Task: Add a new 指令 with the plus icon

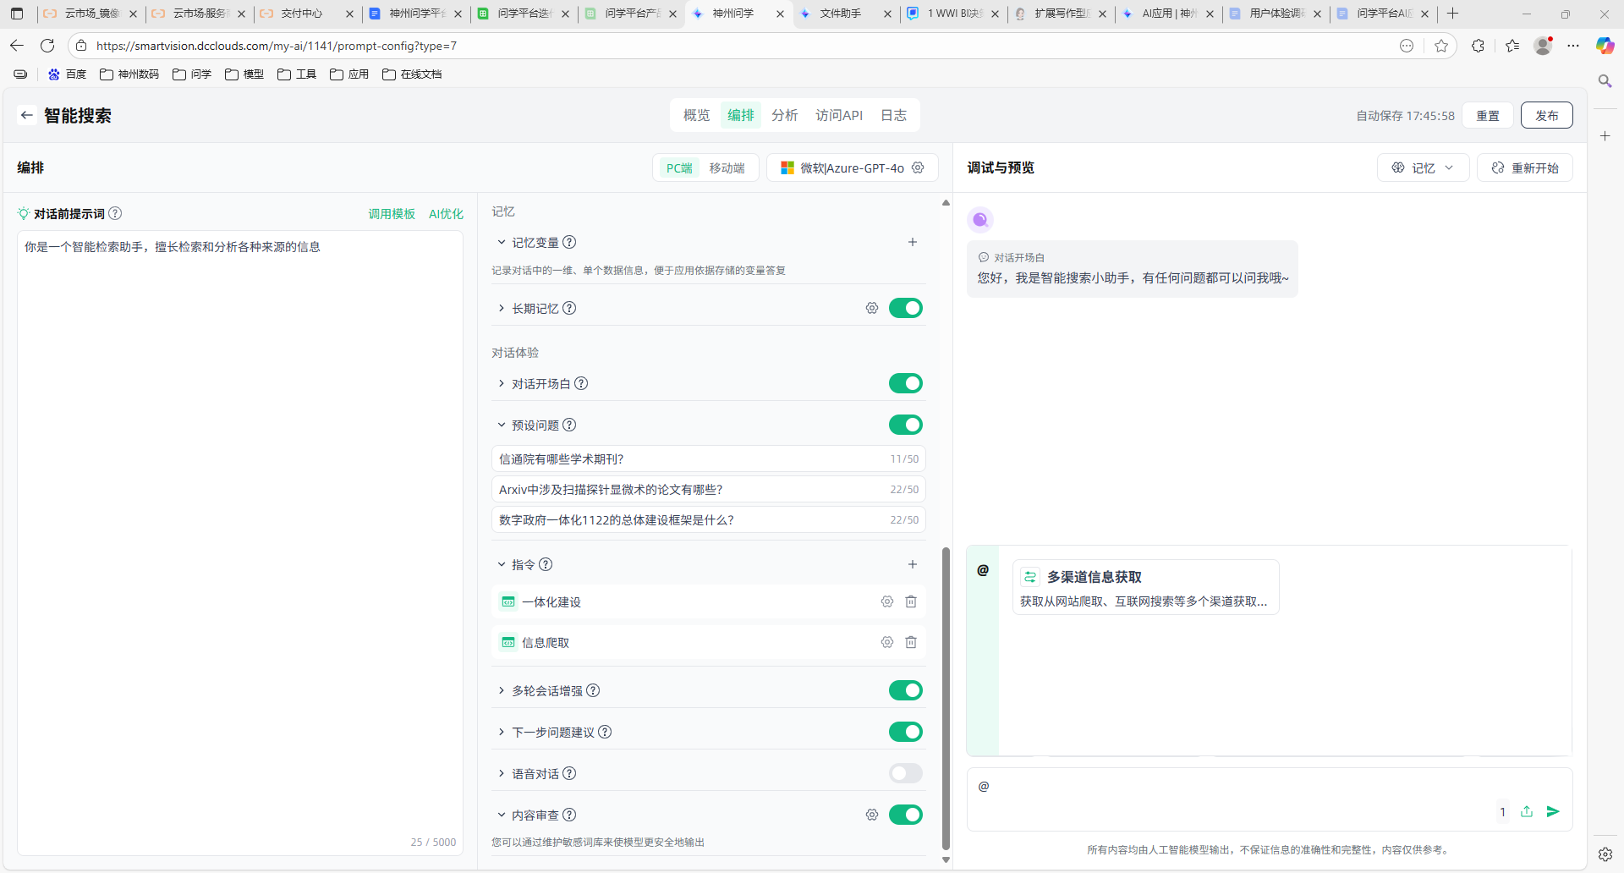Action: click(x=913, y=564)
